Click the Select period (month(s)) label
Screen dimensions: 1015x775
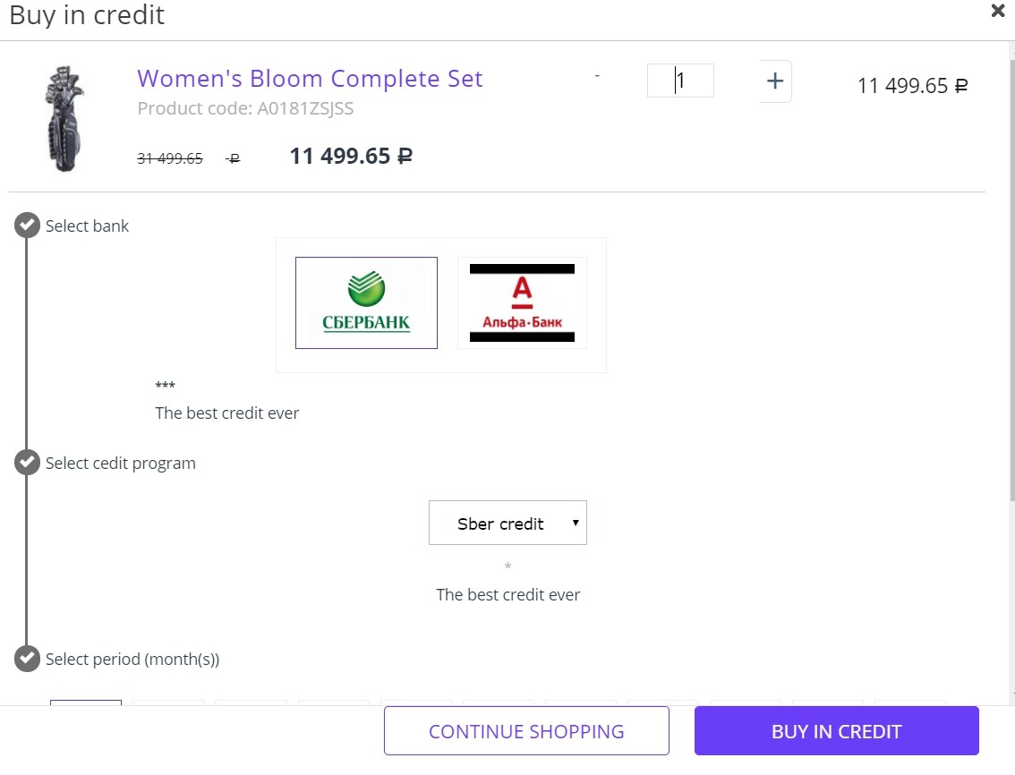pos(132,659)
